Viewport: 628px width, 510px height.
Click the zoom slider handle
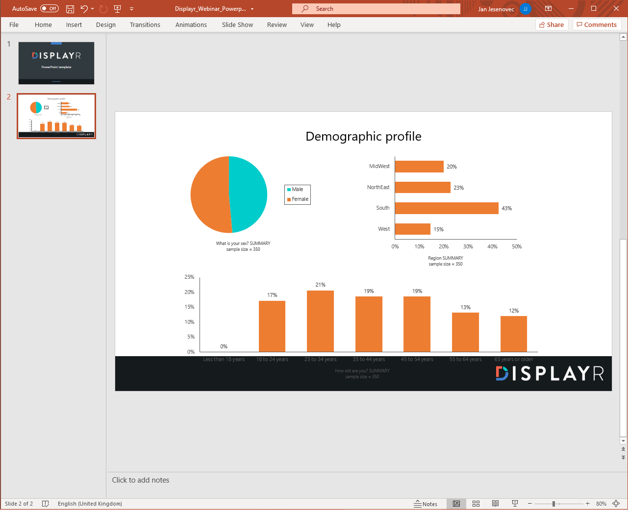[x=553, y=504]
